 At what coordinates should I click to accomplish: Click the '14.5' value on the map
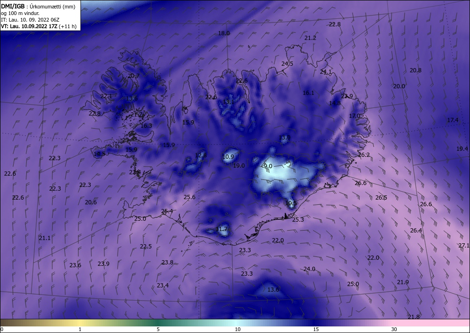click(100, 154)
